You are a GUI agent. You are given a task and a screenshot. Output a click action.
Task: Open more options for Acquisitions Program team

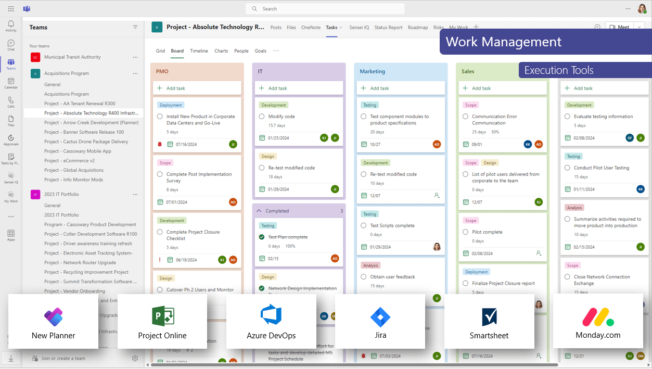(x=135, y=73)
